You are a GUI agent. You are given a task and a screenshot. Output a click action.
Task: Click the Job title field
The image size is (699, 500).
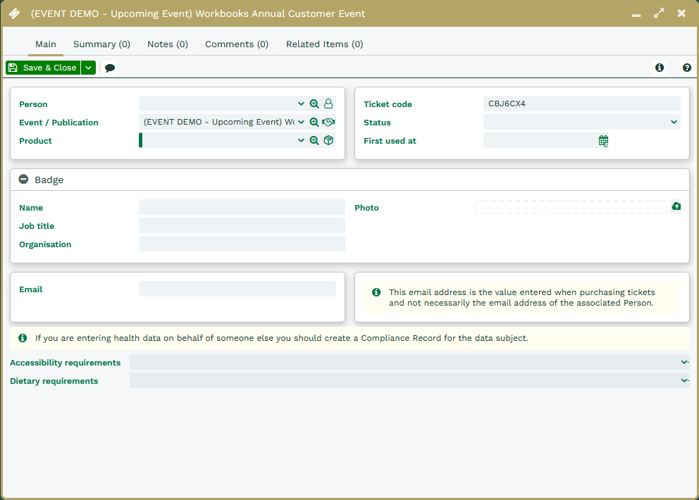[242, 225]
